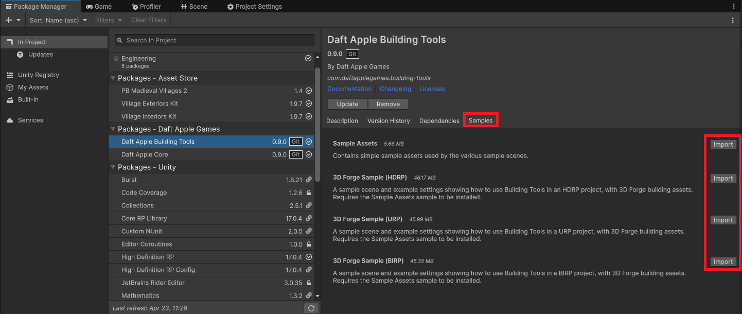Screen dimensions: 742x314
Task: Select In Project in the sidebar
Action: (x=54, y=42)
